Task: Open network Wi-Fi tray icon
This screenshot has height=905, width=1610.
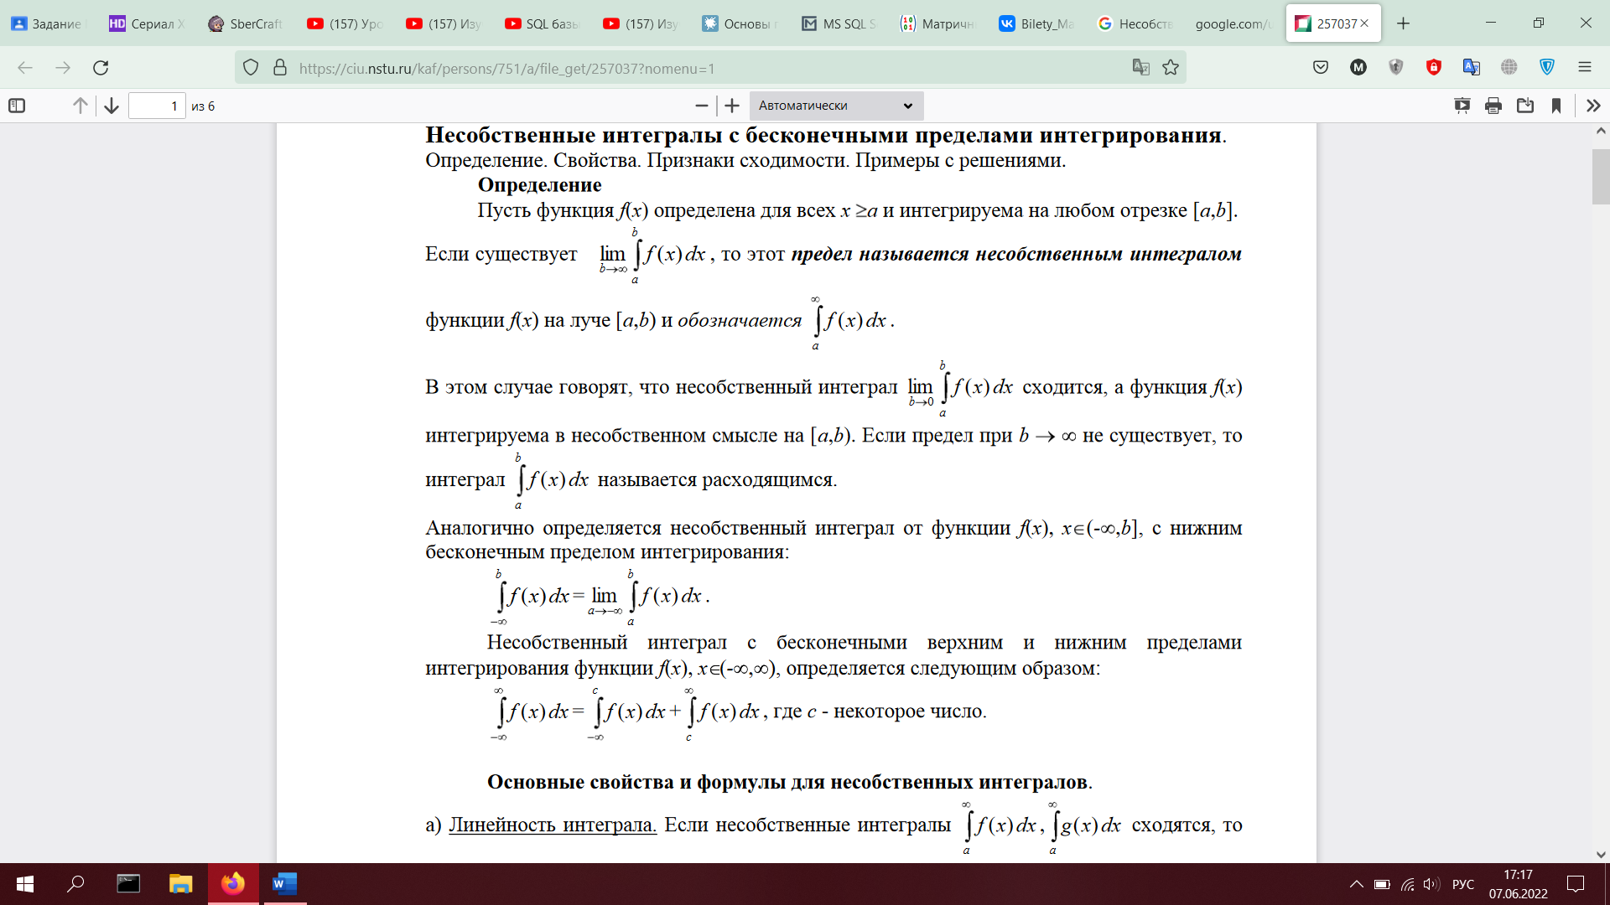Action: tap(1408, 884)
